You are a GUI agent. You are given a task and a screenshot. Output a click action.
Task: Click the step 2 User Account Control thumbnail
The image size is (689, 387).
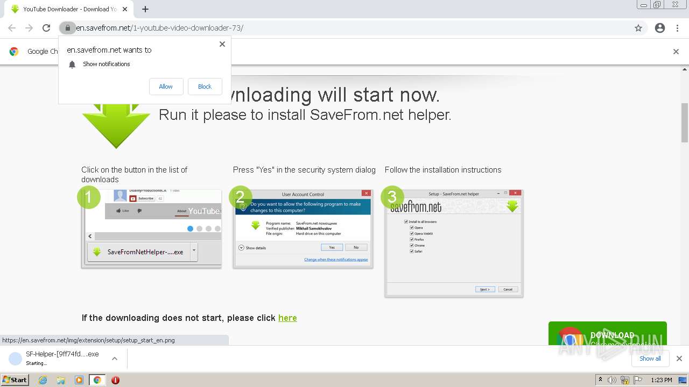[x=303, y=228]
